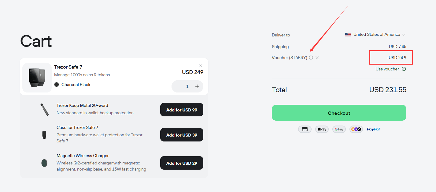Viewport: 436px width, 192px height.
Task: Click the Charcoal Black color swatch
Action: coord(57,85)
